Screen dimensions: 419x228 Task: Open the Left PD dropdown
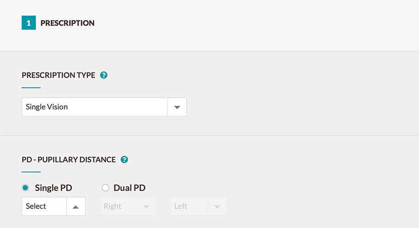[x=199, y=207]
